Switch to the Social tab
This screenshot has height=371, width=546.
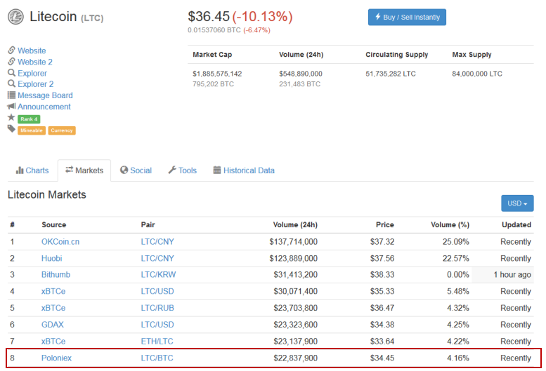[136, 170]
